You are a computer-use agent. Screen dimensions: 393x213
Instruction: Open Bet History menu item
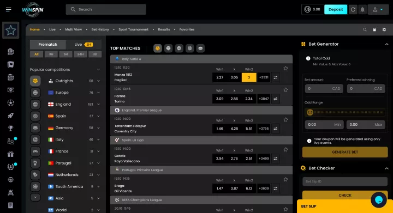100,29
